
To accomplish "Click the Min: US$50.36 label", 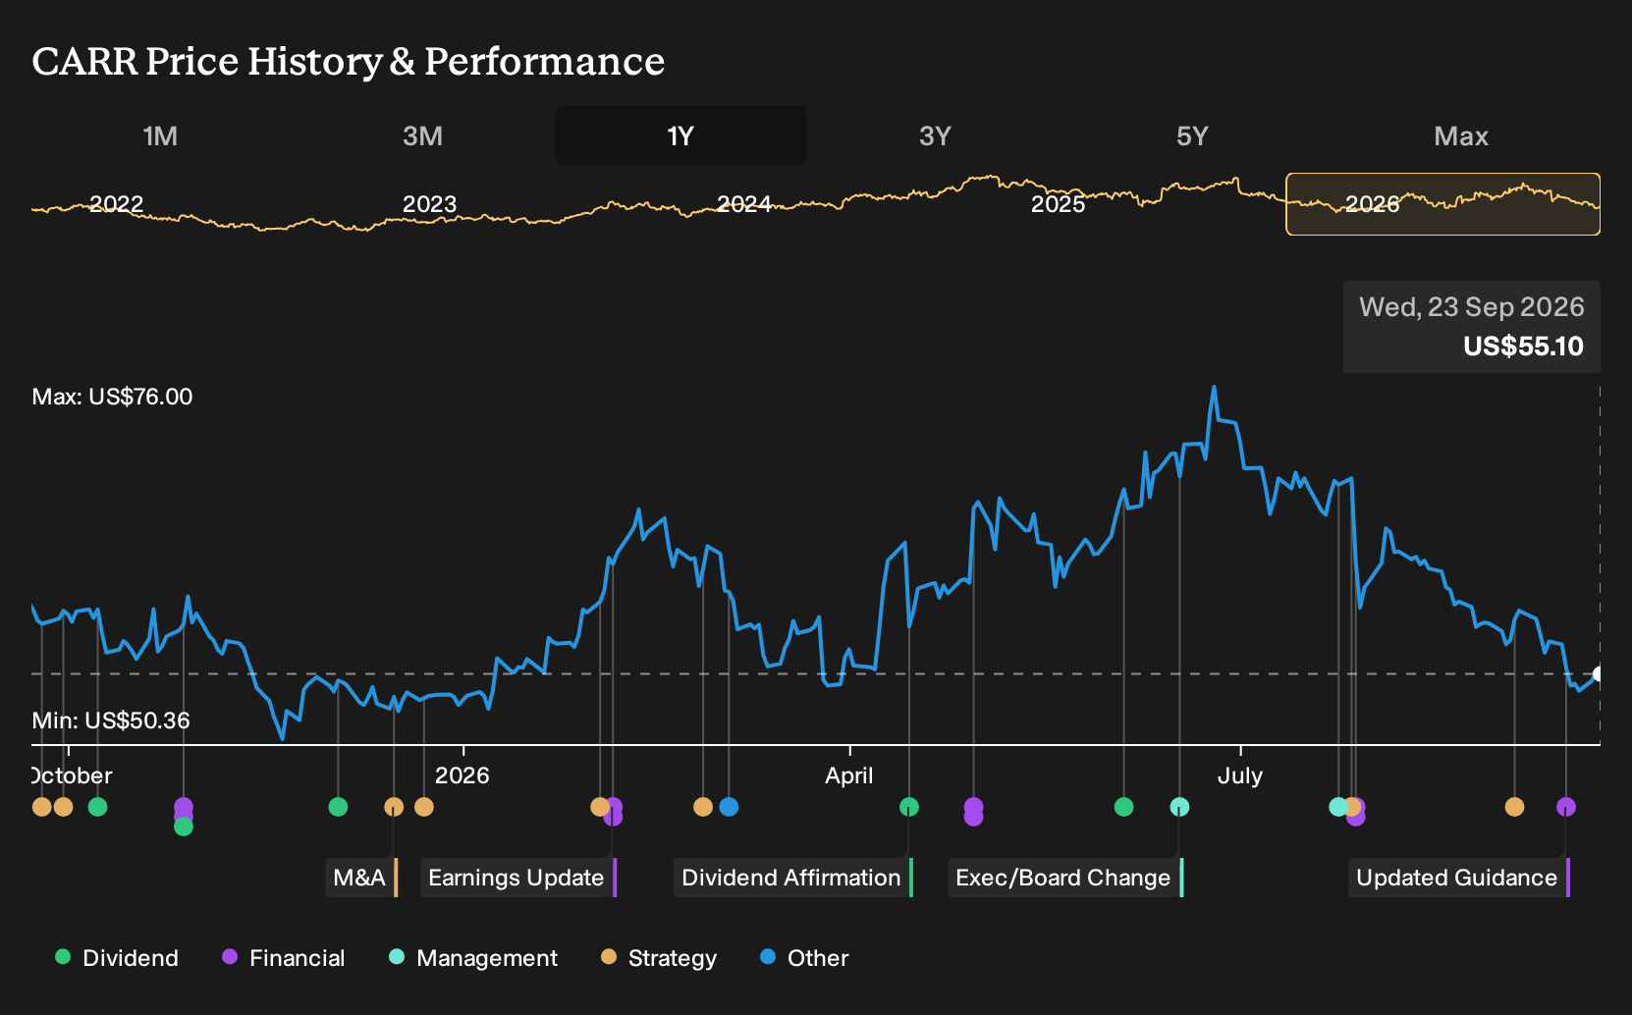I will pyautogui.click(x=111, y=721).
